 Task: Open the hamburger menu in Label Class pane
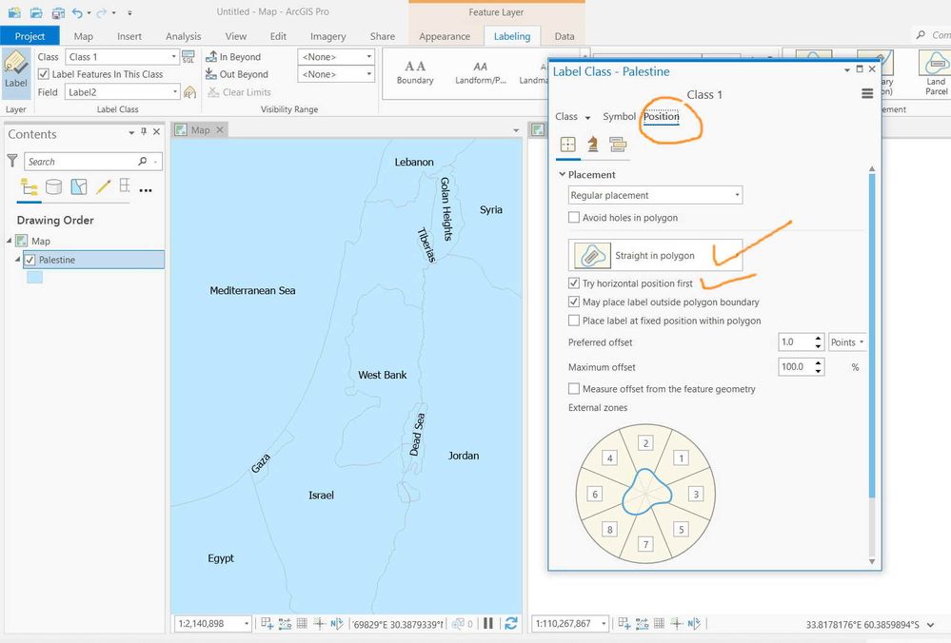click(x=867, y=93)
